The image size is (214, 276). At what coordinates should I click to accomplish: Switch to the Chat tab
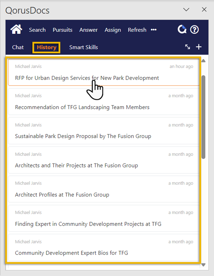pos(18,47)
